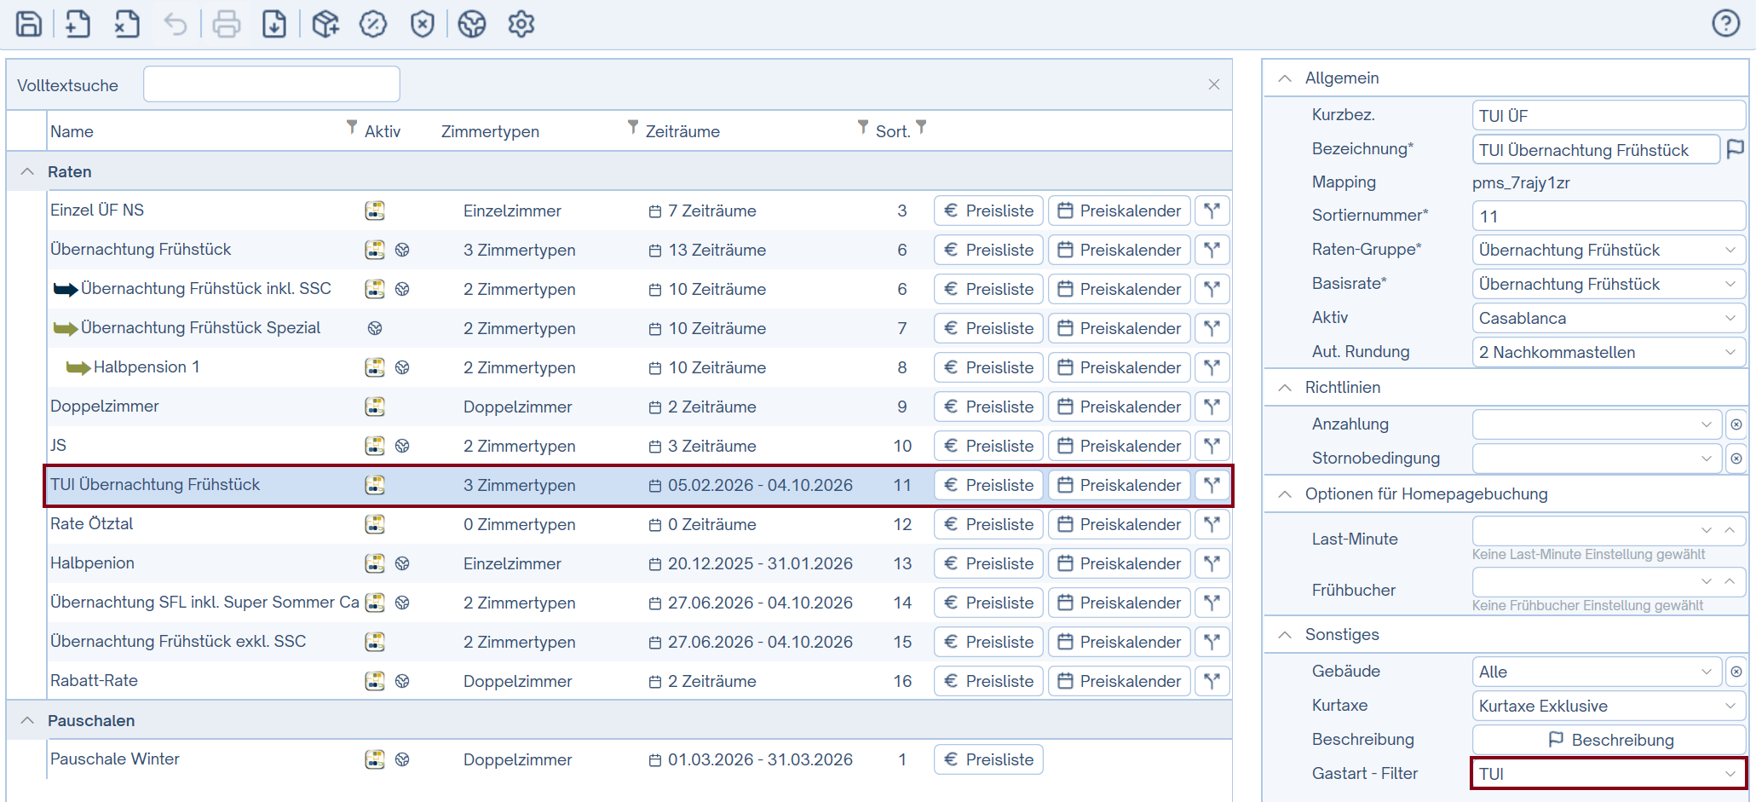The width and height of the screenshot is (1756, 802).
Task: Open the Kurtaxe dropdown
Action: [1609, 706]
